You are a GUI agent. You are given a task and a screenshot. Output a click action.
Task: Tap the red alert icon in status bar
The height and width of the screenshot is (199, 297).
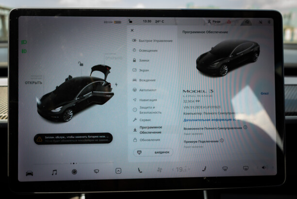[229, 22]
